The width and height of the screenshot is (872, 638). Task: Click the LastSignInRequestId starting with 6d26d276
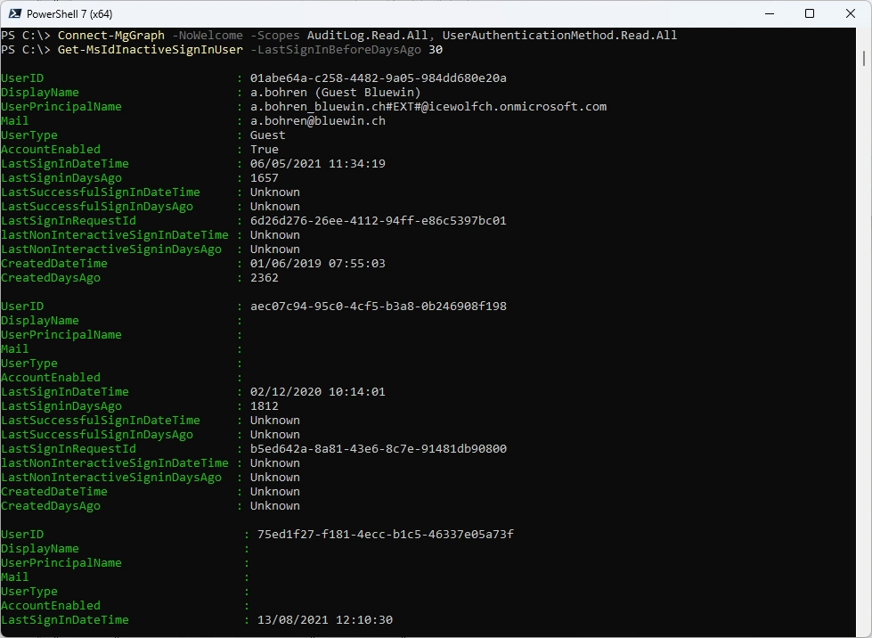(x=378, y=221)
